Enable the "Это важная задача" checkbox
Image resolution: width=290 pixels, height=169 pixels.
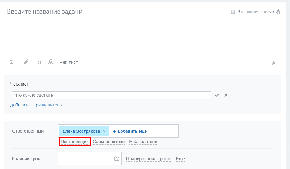click(233, 12)
